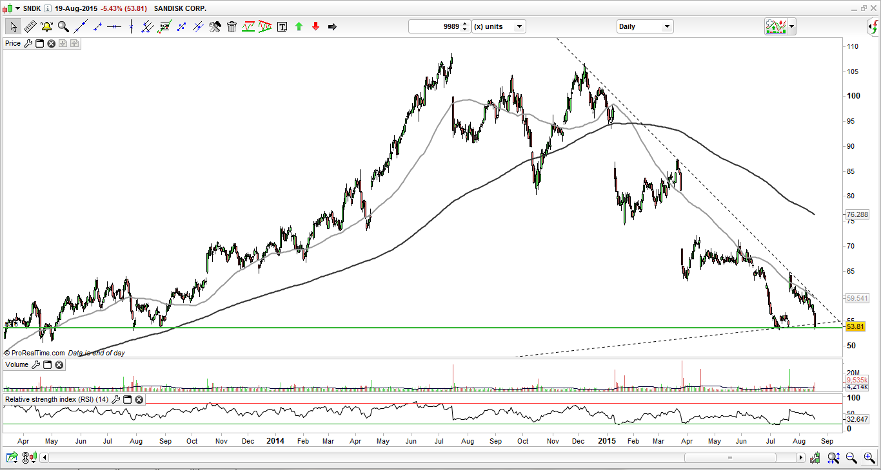Open the chart style dropdown beside SNDK
Image resolution: width=881 pixels, height=470 pixels.
point(17,8)
